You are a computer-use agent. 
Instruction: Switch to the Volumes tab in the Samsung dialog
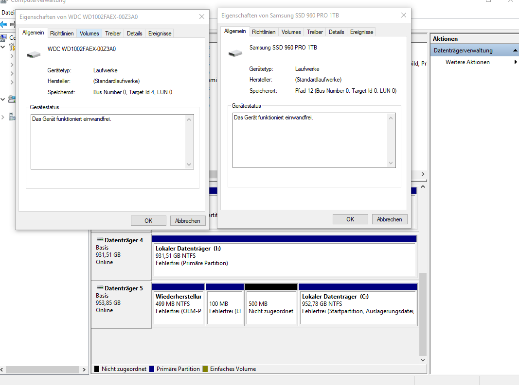(291, 32)
